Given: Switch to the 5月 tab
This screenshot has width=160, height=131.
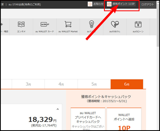Looking at the screenshot, I should pos(94,84).
